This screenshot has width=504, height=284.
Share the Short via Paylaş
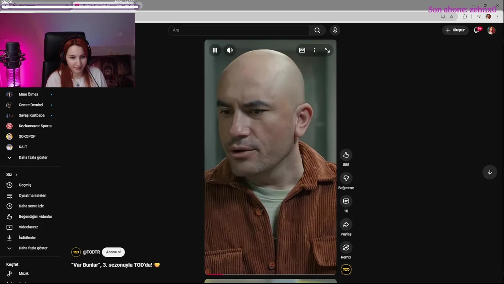(x=346, y=224)
